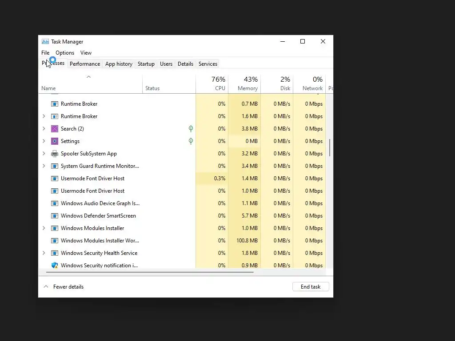Switch to the App history tab

click(119, 64)
